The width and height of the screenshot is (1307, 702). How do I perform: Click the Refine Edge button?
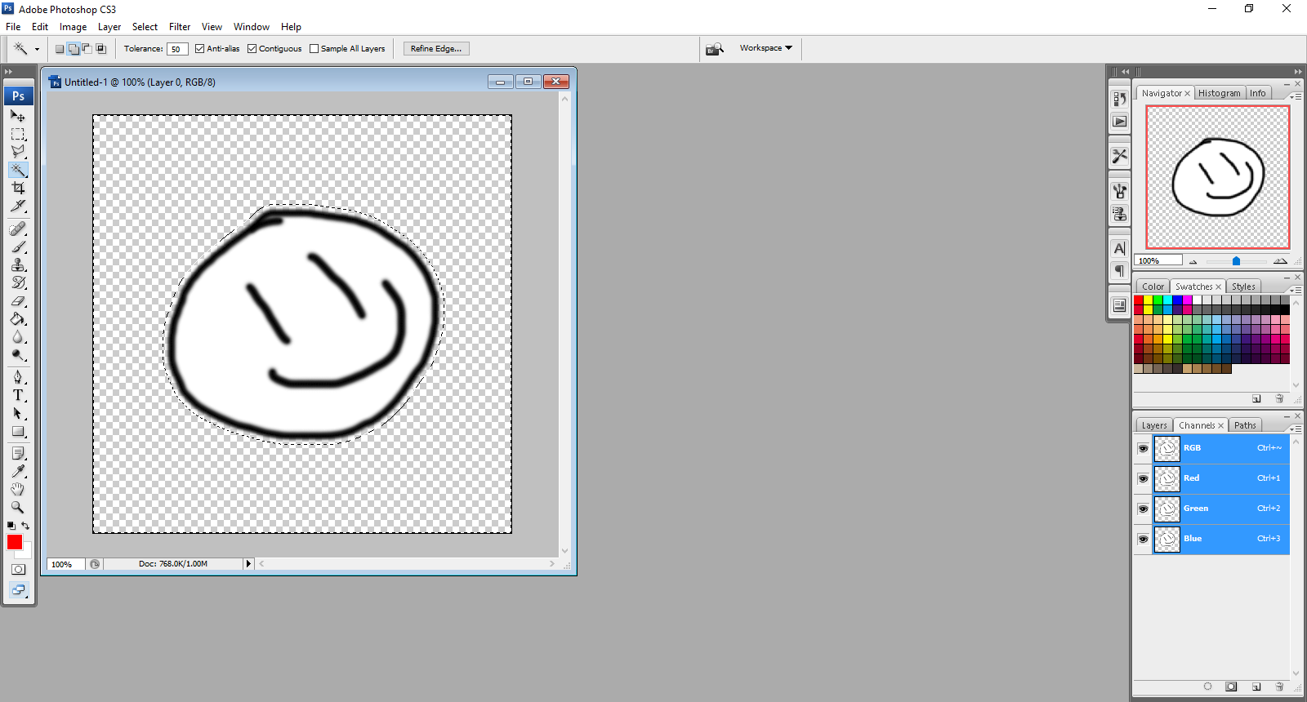point(436,49)
